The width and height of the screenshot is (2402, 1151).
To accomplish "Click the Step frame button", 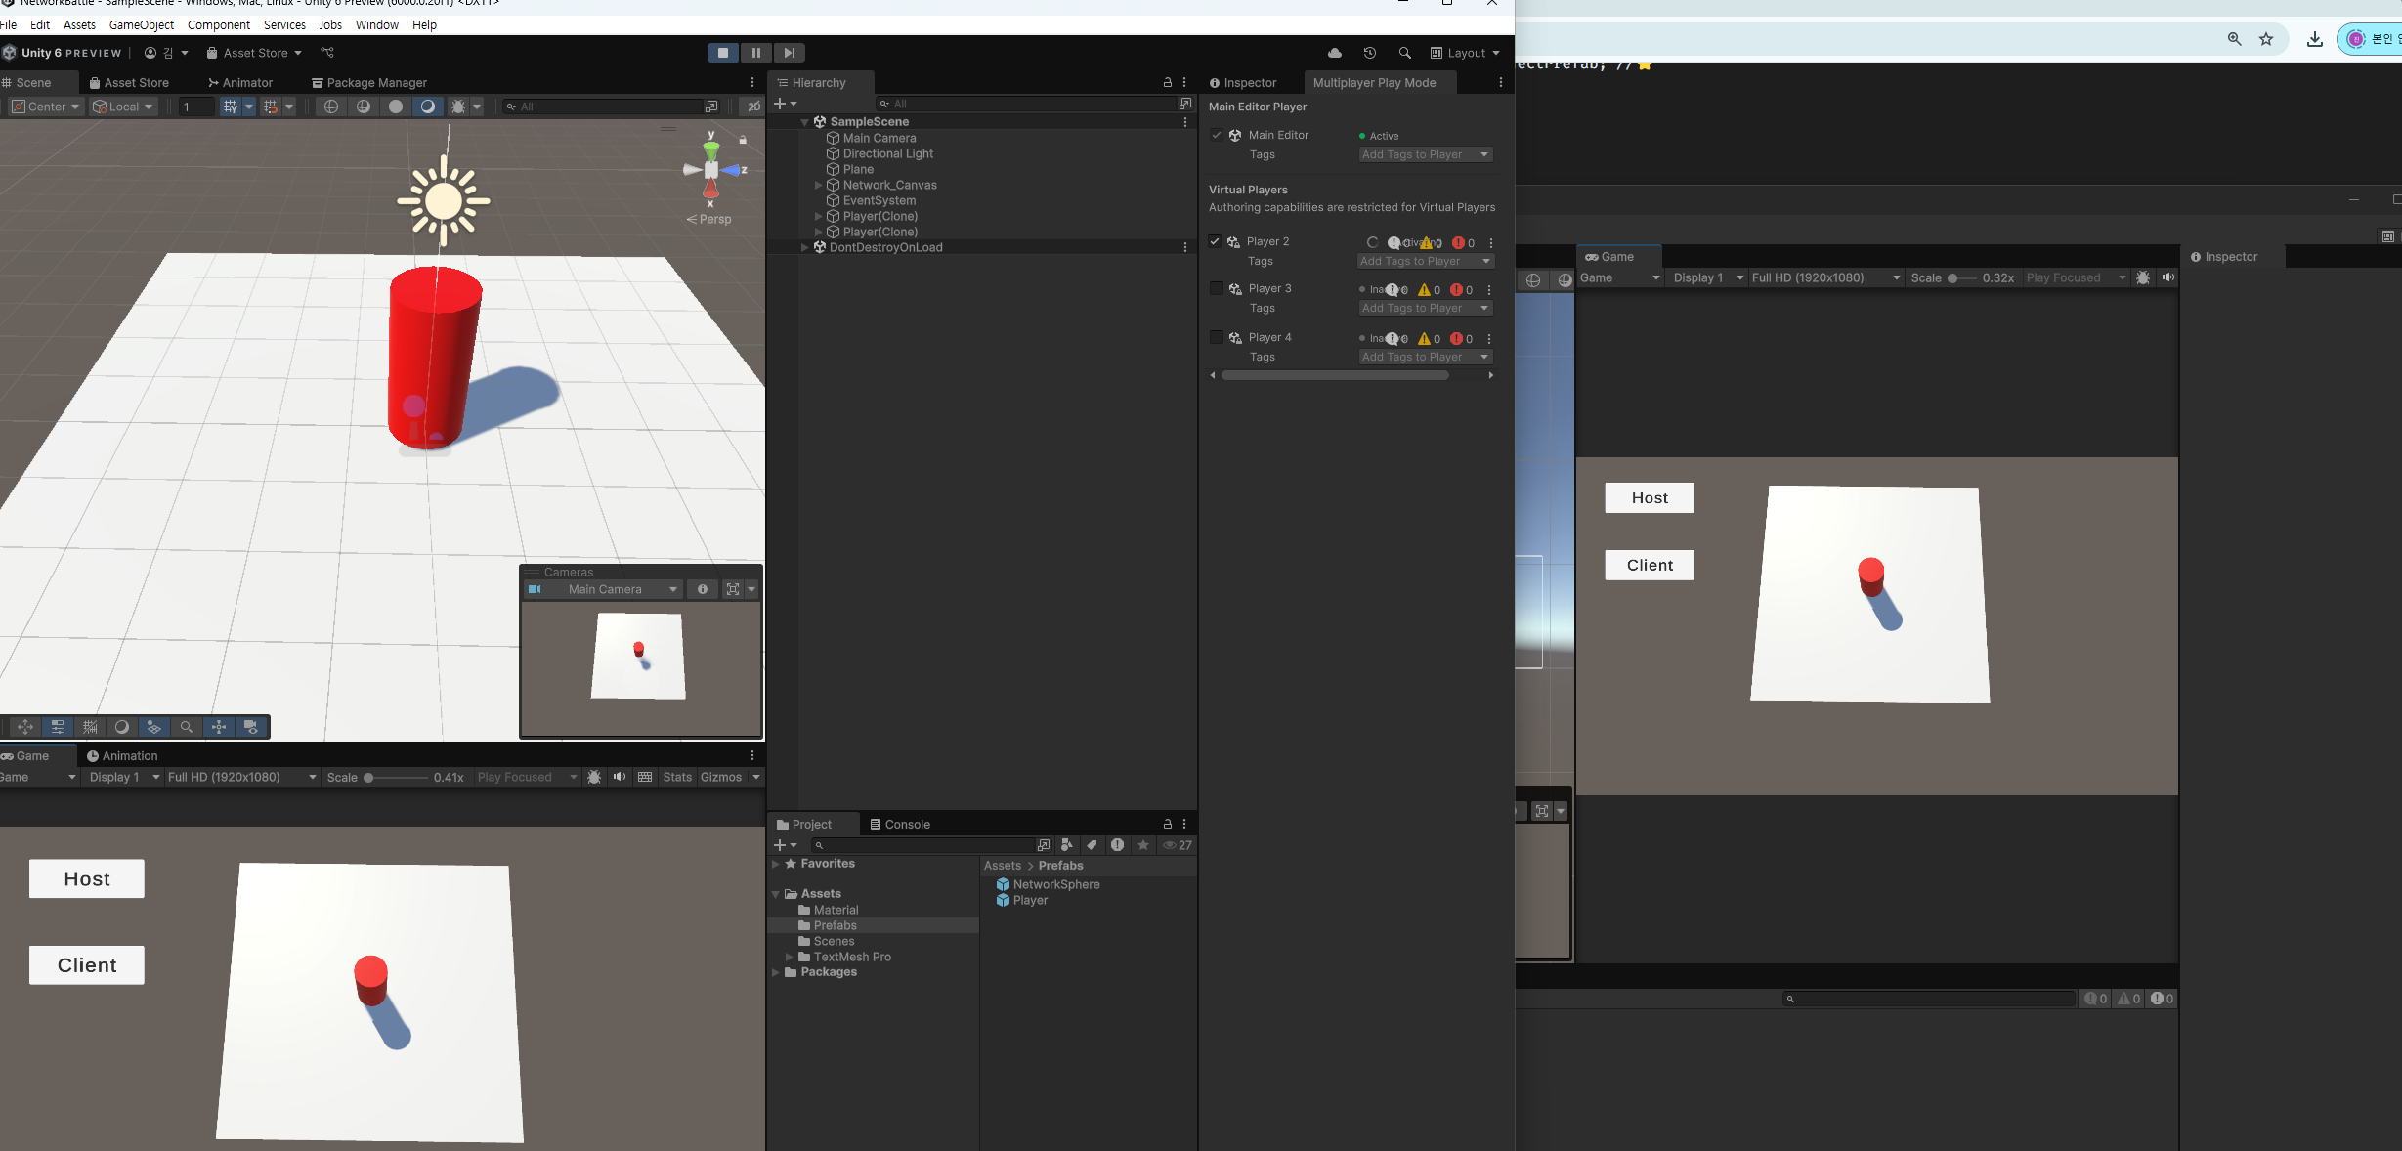I will pyautogui.click(x=790, y=53).
